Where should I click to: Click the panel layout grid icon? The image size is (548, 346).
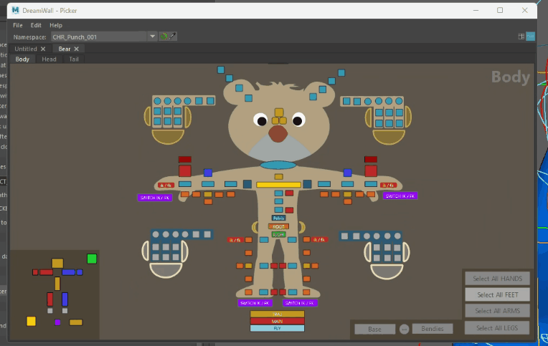pos(521,37)
